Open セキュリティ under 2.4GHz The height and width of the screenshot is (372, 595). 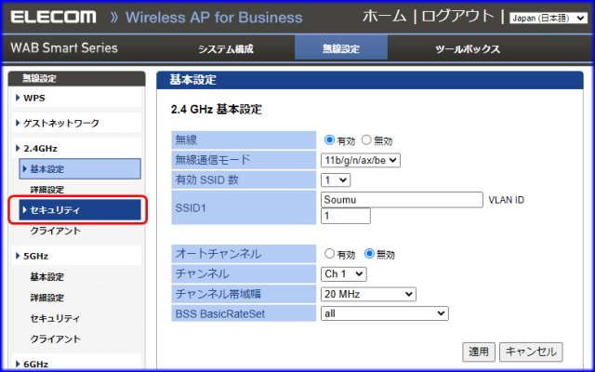point(56,210)
